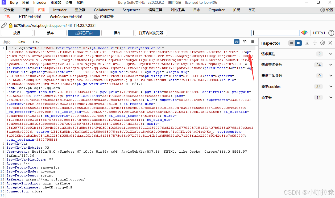Select the 拦截 sub-tab
The width and height of the screenshot is (335, 198).
click(x=7, y=17)
